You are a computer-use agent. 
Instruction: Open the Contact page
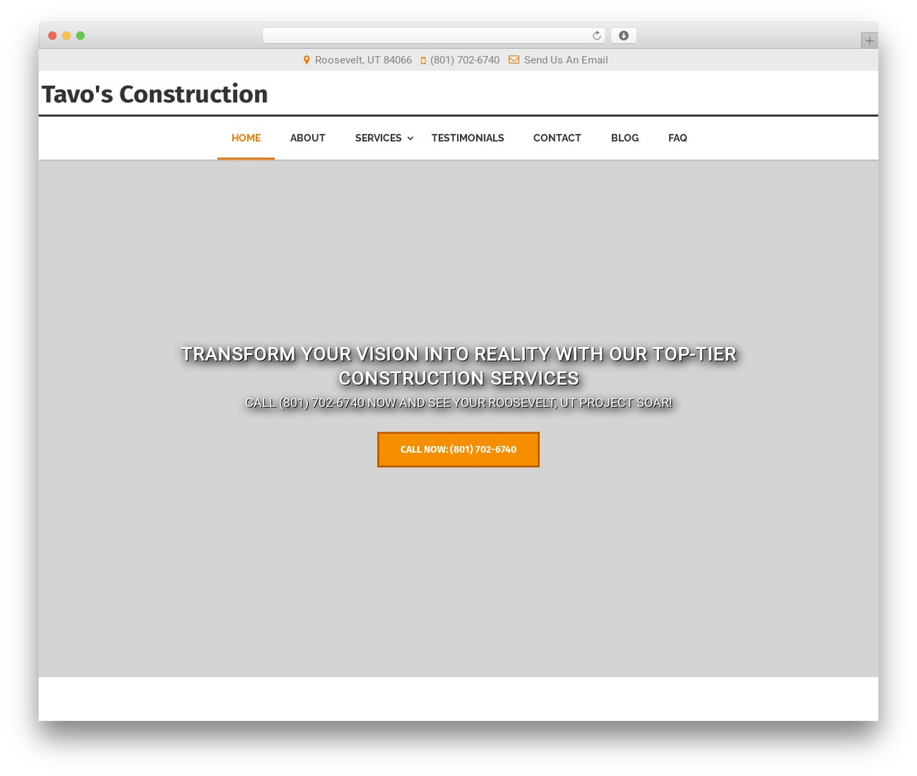coord(557,138)
